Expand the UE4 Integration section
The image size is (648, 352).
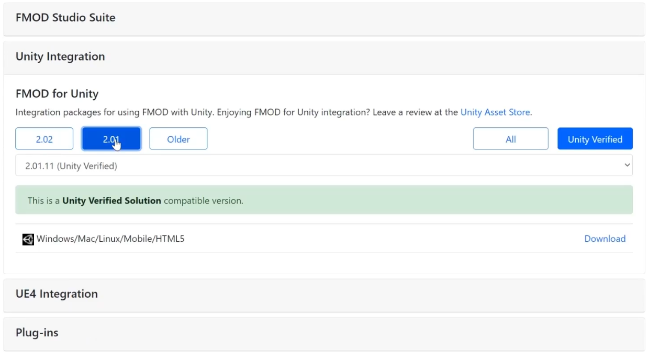click(x=324, y=295)
